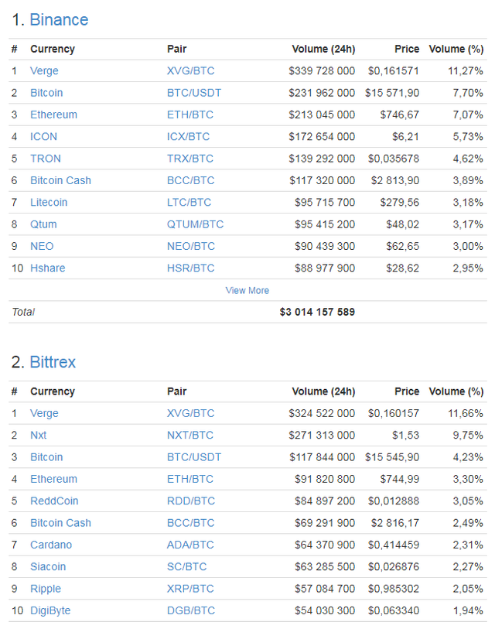Screen dimensions: 495x622
Task: Open the Bittrex exchange heading link
Action: (53, 362)
